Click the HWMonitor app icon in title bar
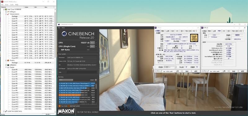 tap(2, 2)
